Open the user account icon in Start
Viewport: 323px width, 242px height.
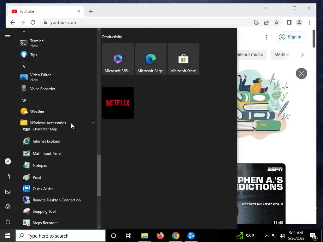pyautogui.click(x=8, y=161)
